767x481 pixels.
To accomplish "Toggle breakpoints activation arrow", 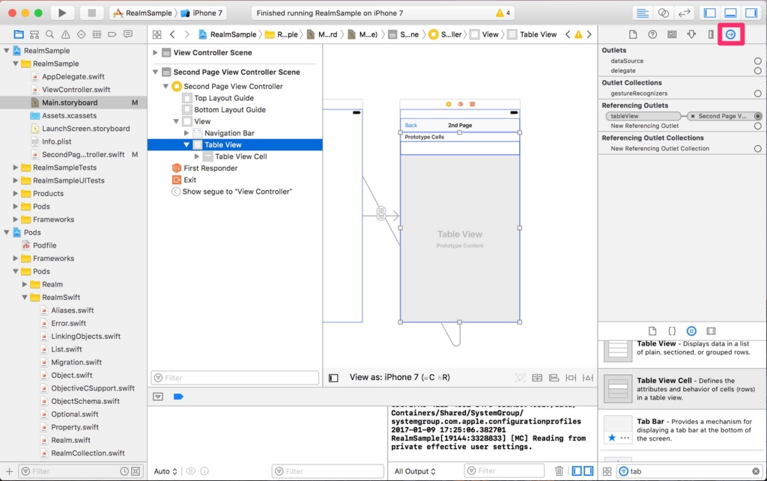I will coord(178,396).
